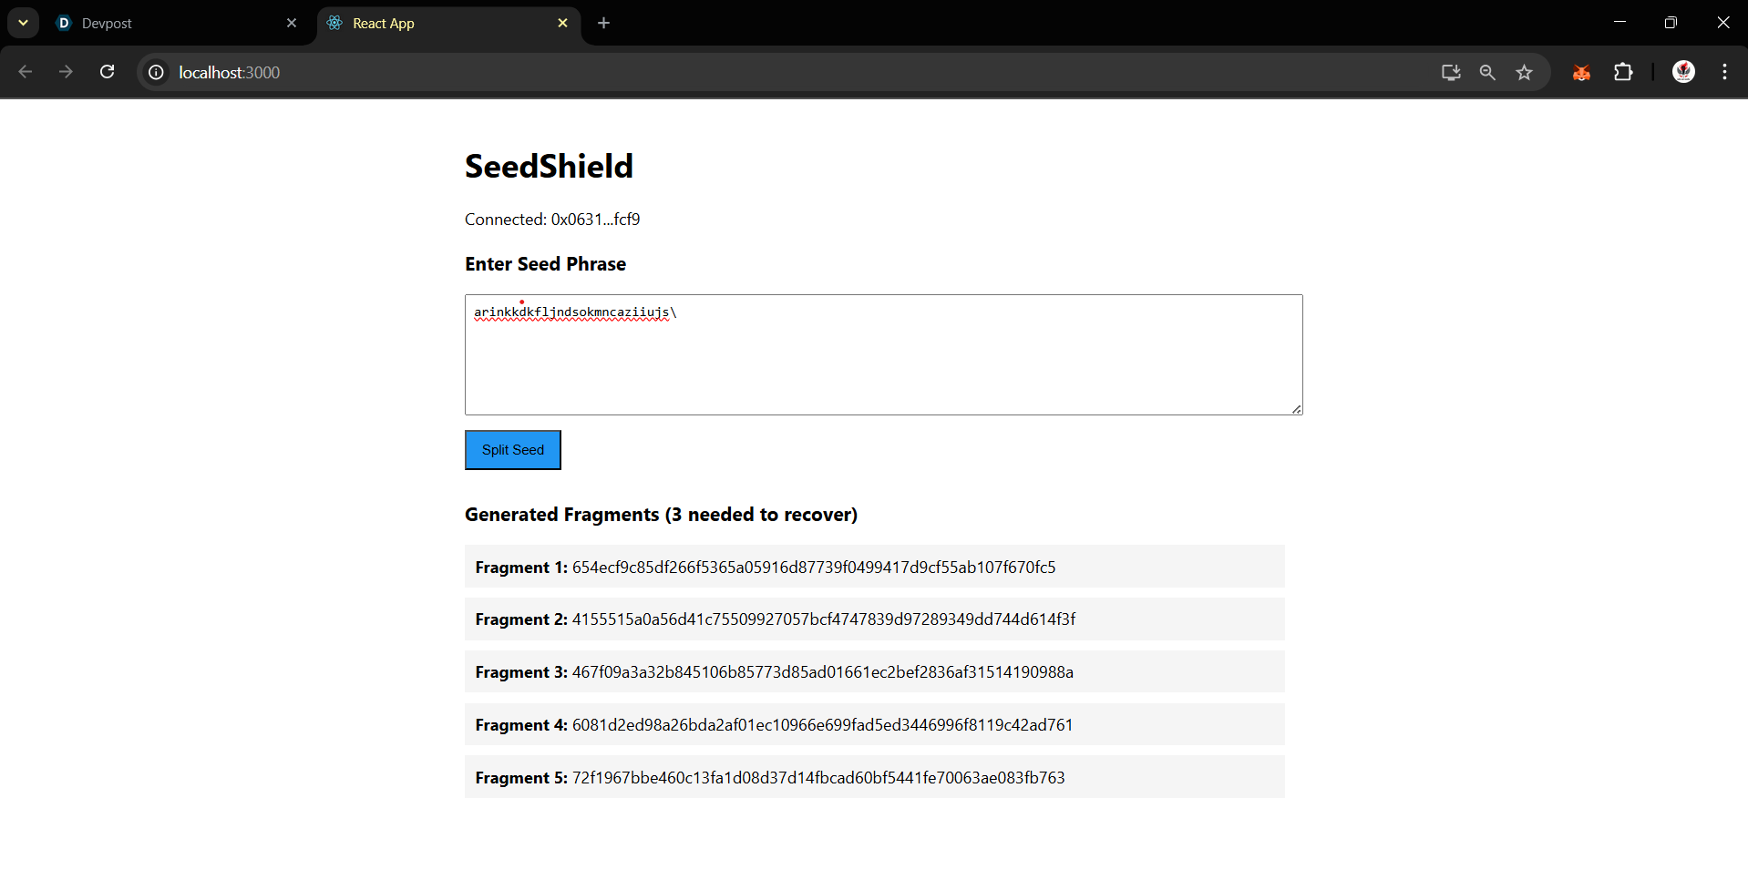
Task: Select the React App tab
Action: (x=437, y=24)
